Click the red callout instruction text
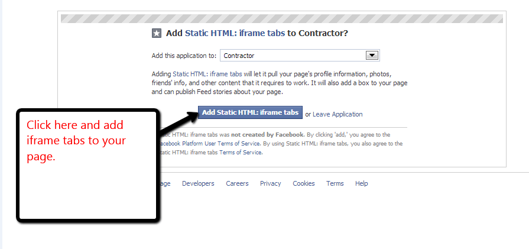The width and height of the screenshot is (529, 249). click(76, 141)
